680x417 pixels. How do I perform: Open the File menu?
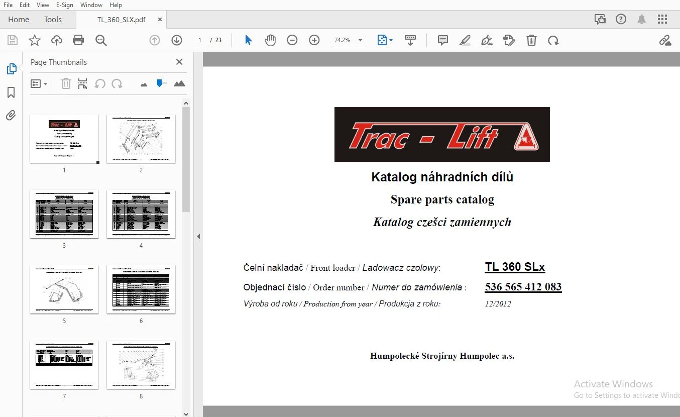click(8, 5)
